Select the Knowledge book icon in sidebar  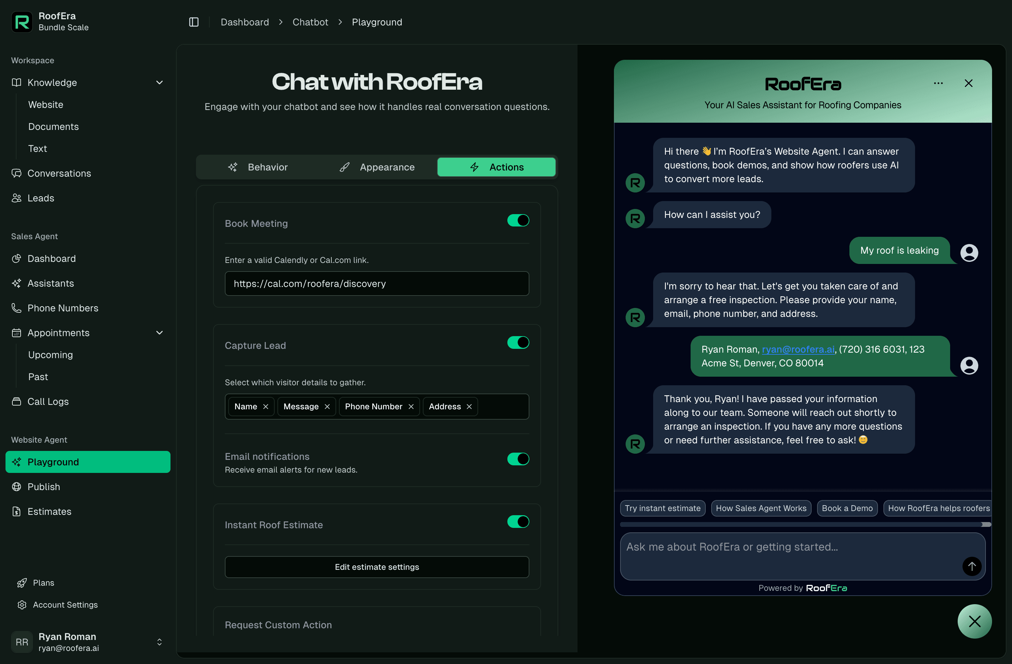pyautogui.click(x=16, y=82)
